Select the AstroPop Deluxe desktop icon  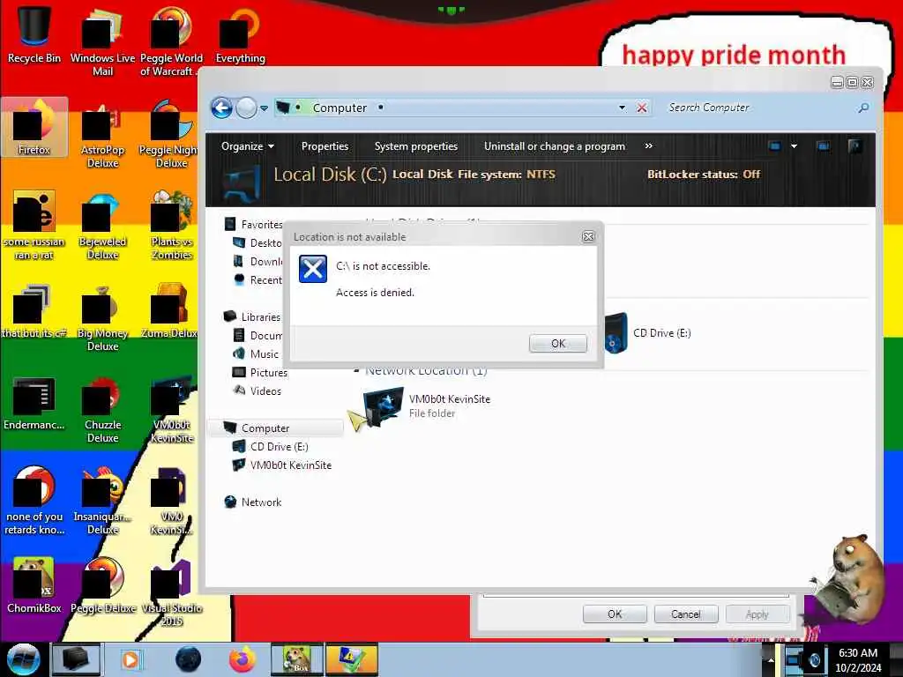coord(102,134)
